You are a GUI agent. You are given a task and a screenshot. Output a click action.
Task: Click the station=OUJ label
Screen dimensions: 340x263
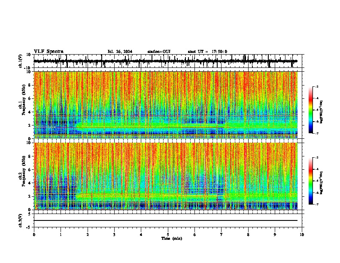coord(159,52)
